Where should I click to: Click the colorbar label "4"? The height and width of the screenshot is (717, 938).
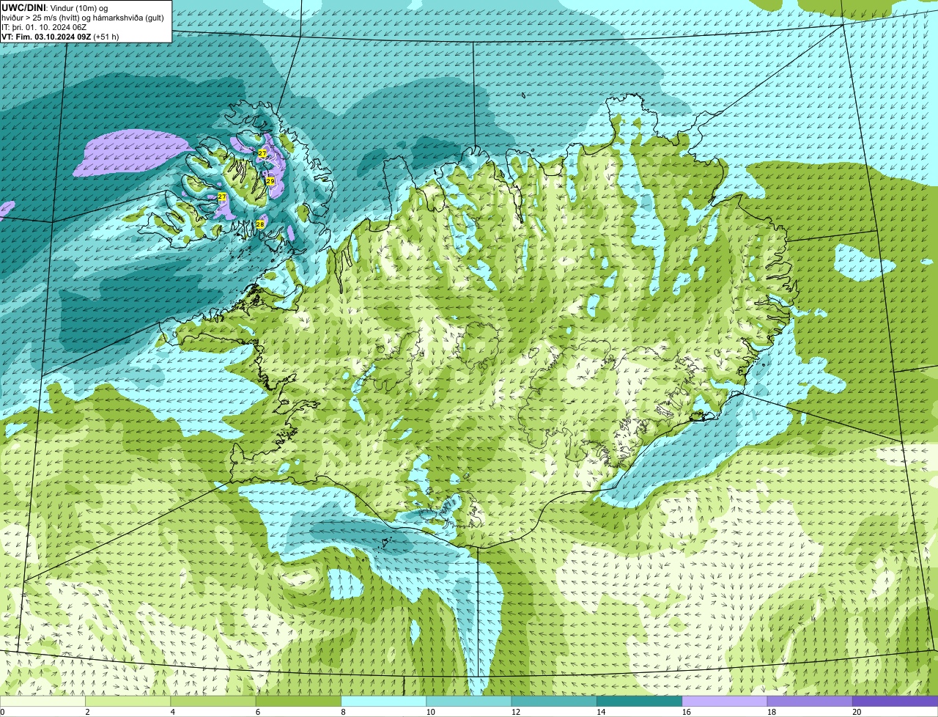[x=172, y=712]
